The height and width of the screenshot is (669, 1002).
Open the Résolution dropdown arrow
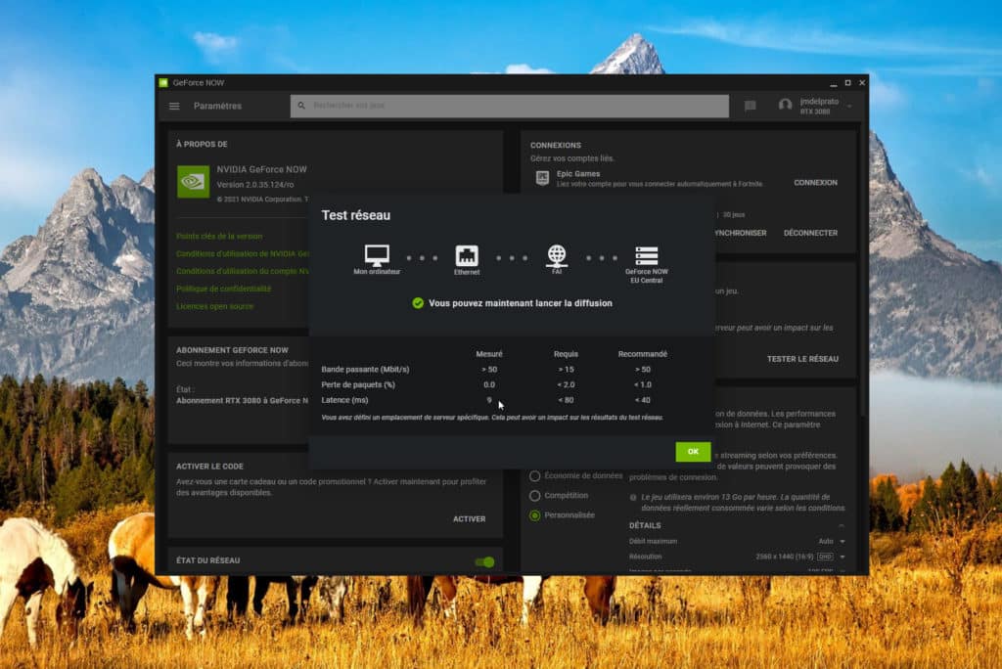point(843,557)
